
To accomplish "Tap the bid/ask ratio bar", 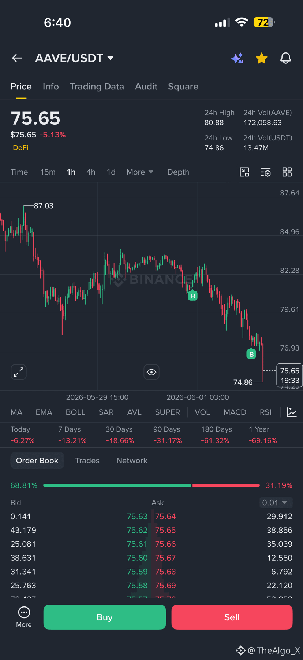I will pyautogui.click(x=151, y=485).
